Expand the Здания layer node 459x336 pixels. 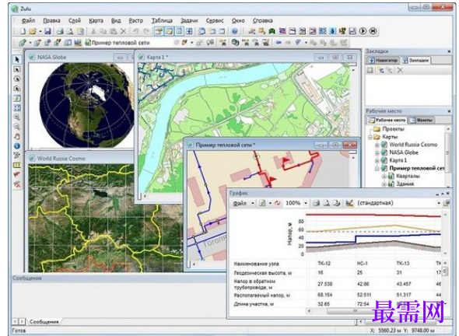384,184
